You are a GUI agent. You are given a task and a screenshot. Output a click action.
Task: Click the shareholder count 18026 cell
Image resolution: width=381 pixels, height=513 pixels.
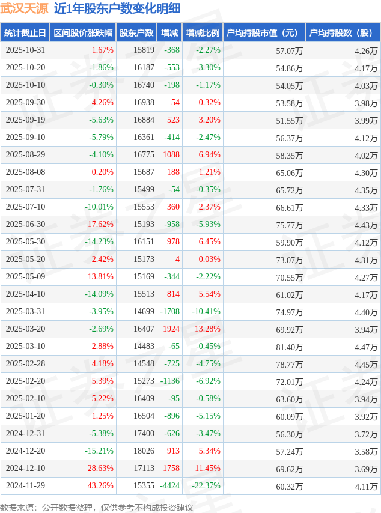tap(144, 451)
